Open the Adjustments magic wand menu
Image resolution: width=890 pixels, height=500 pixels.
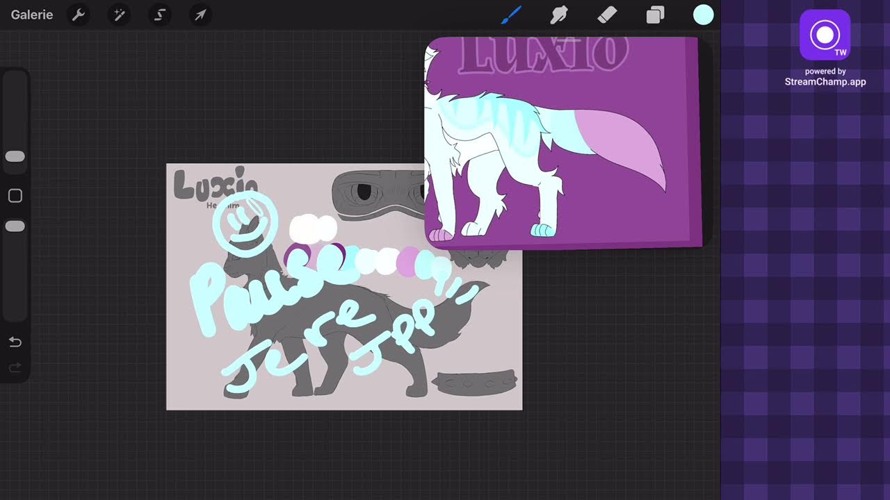pos(119,15)
